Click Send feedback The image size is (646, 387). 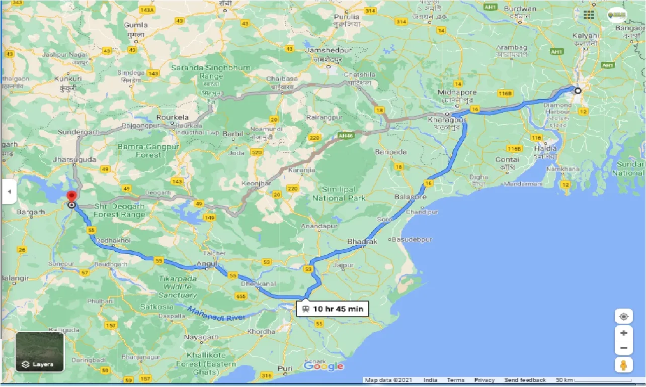(525, 380)
